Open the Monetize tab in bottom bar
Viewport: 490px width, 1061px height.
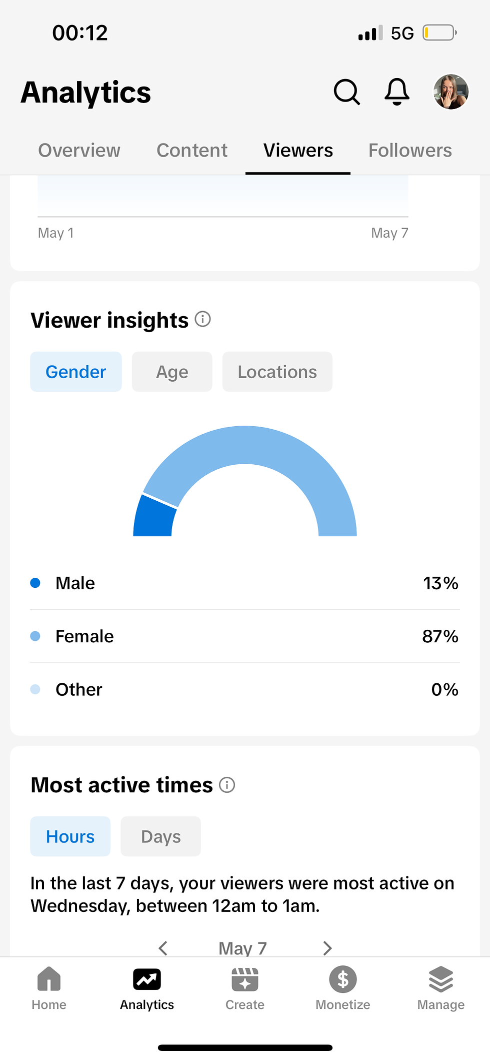pyautogui.click(x=343, y=988)
